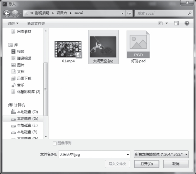Viewport: 196px width, 174px height.
Task: Open the 所有支持的媒体 file type dropdown
Action: tap(161, 154)
